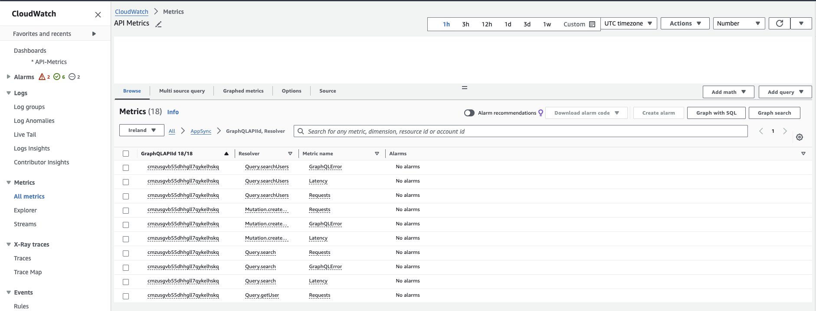Close the CloudWatch sidebar with X

coord(98,15)
